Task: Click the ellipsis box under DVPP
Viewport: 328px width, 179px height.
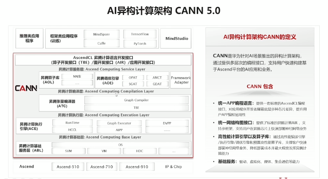Action: [x=167, y=130]
